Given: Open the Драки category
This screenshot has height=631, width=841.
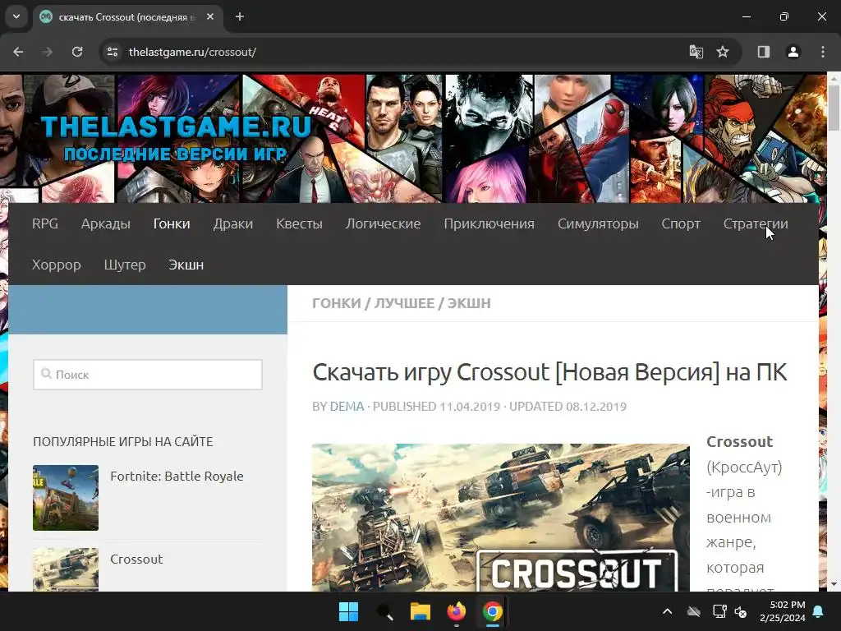Looking at the screenshot, I should 232,223.
